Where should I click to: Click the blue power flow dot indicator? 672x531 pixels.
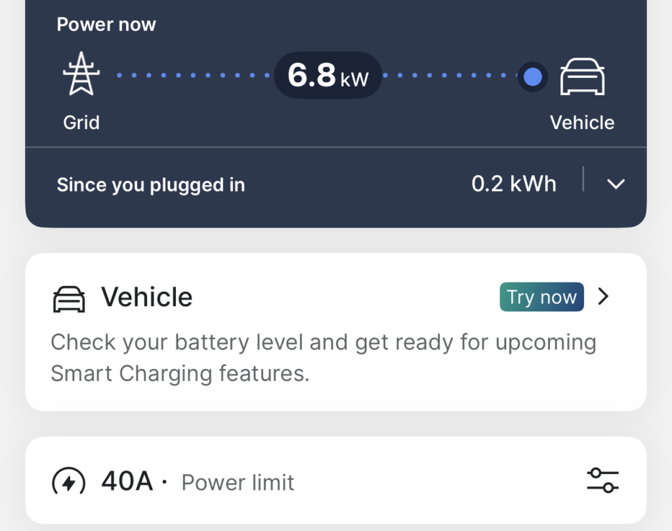click(x=533, y=77)
